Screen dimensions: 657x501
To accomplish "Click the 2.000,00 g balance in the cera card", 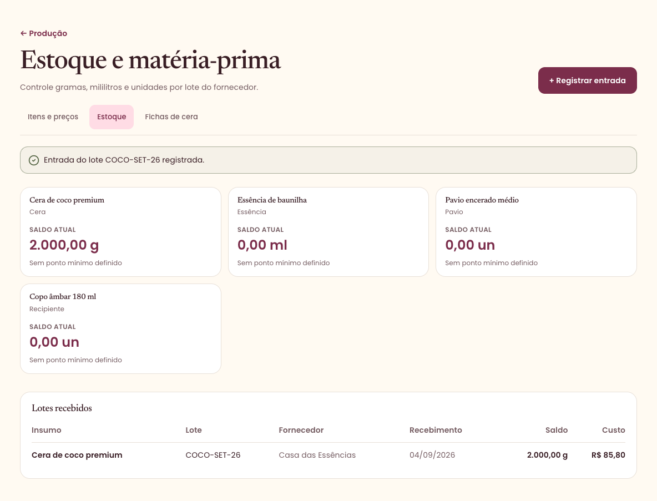I will [64, 245].
